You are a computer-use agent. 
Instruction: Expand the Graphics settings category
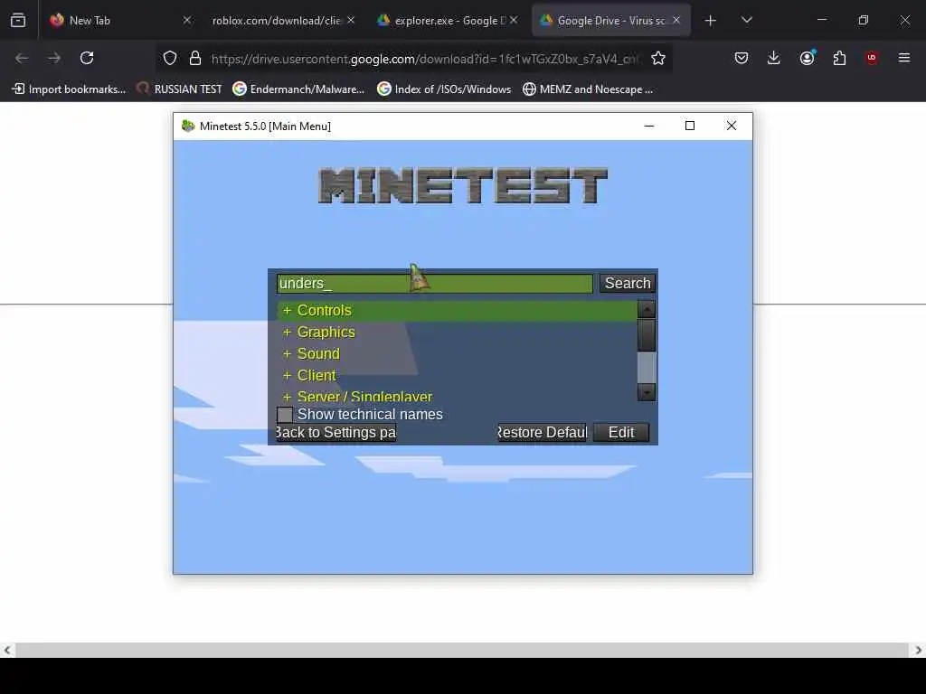pos(287,333)
